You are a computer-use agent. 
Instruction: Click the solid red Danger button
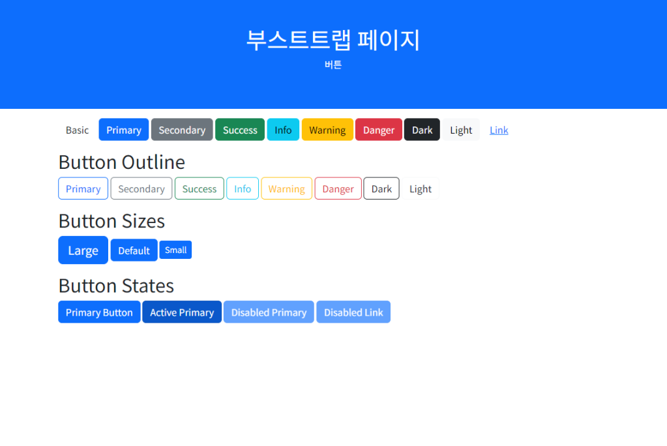tap(379, 130)
